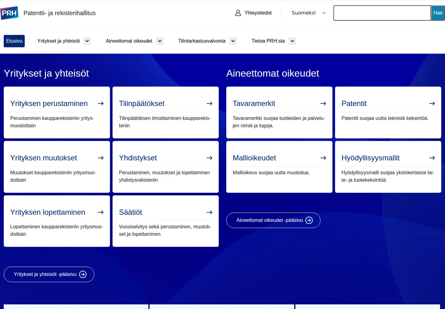
Task: Click the arrow on Mallioikeudet card
Action: coord(323,158)
